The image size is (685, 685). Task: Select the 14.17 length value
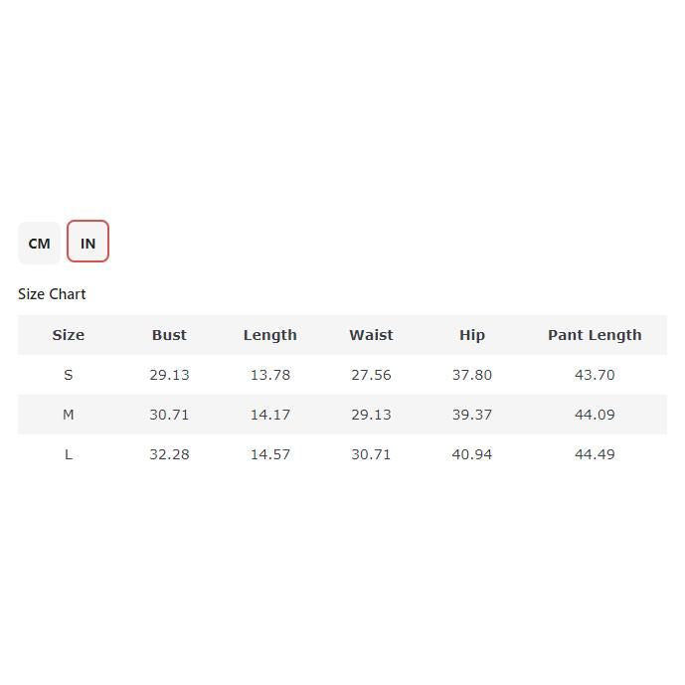pyautogui.click(x=269, y=415)
